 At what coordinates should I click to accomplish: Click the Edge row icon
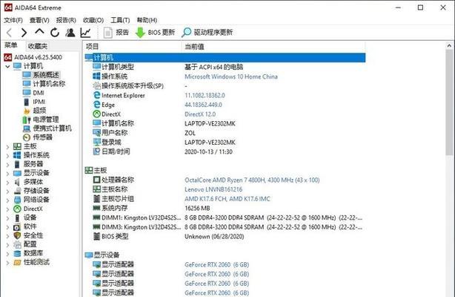pos(96,105)
